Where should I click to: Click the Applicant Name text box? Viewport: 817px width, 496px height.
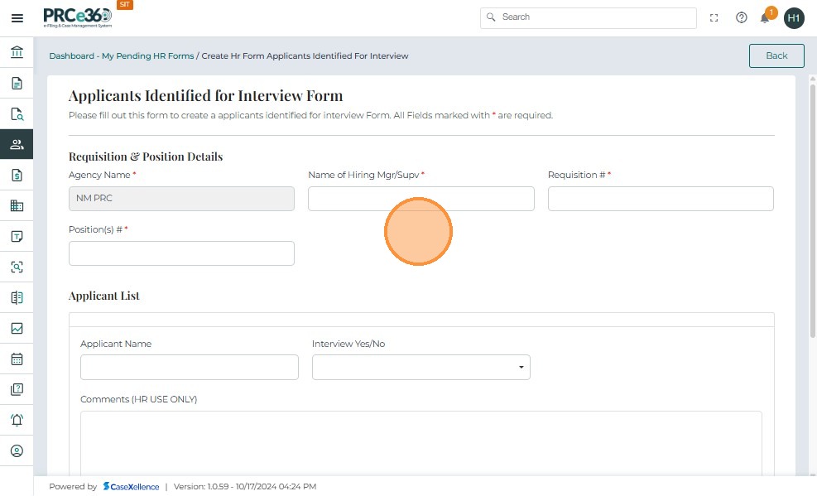(x=190, y=367)
